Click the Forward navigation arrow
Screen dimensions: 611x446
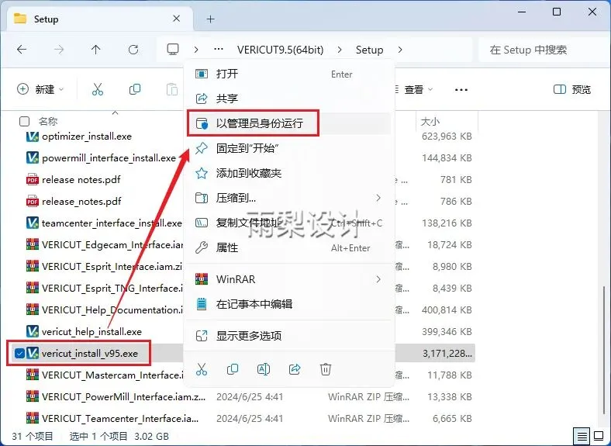[59, 50]
